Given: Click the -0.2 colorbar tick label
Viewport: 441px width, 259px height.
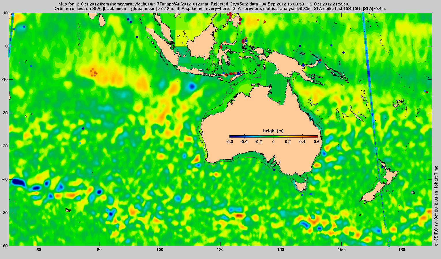Looking at the screenshot, I should 259,142.
